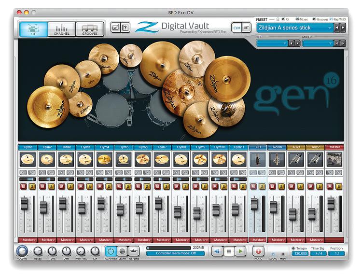
Task: Click the Volume knob
Action: 22,251
